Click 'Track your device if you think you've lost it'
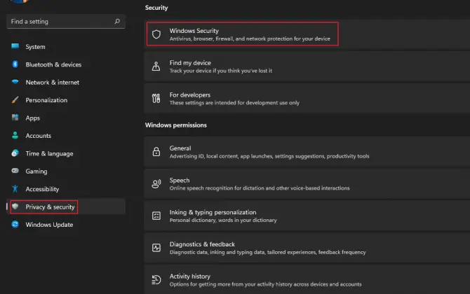 click(x=221, y=71)
